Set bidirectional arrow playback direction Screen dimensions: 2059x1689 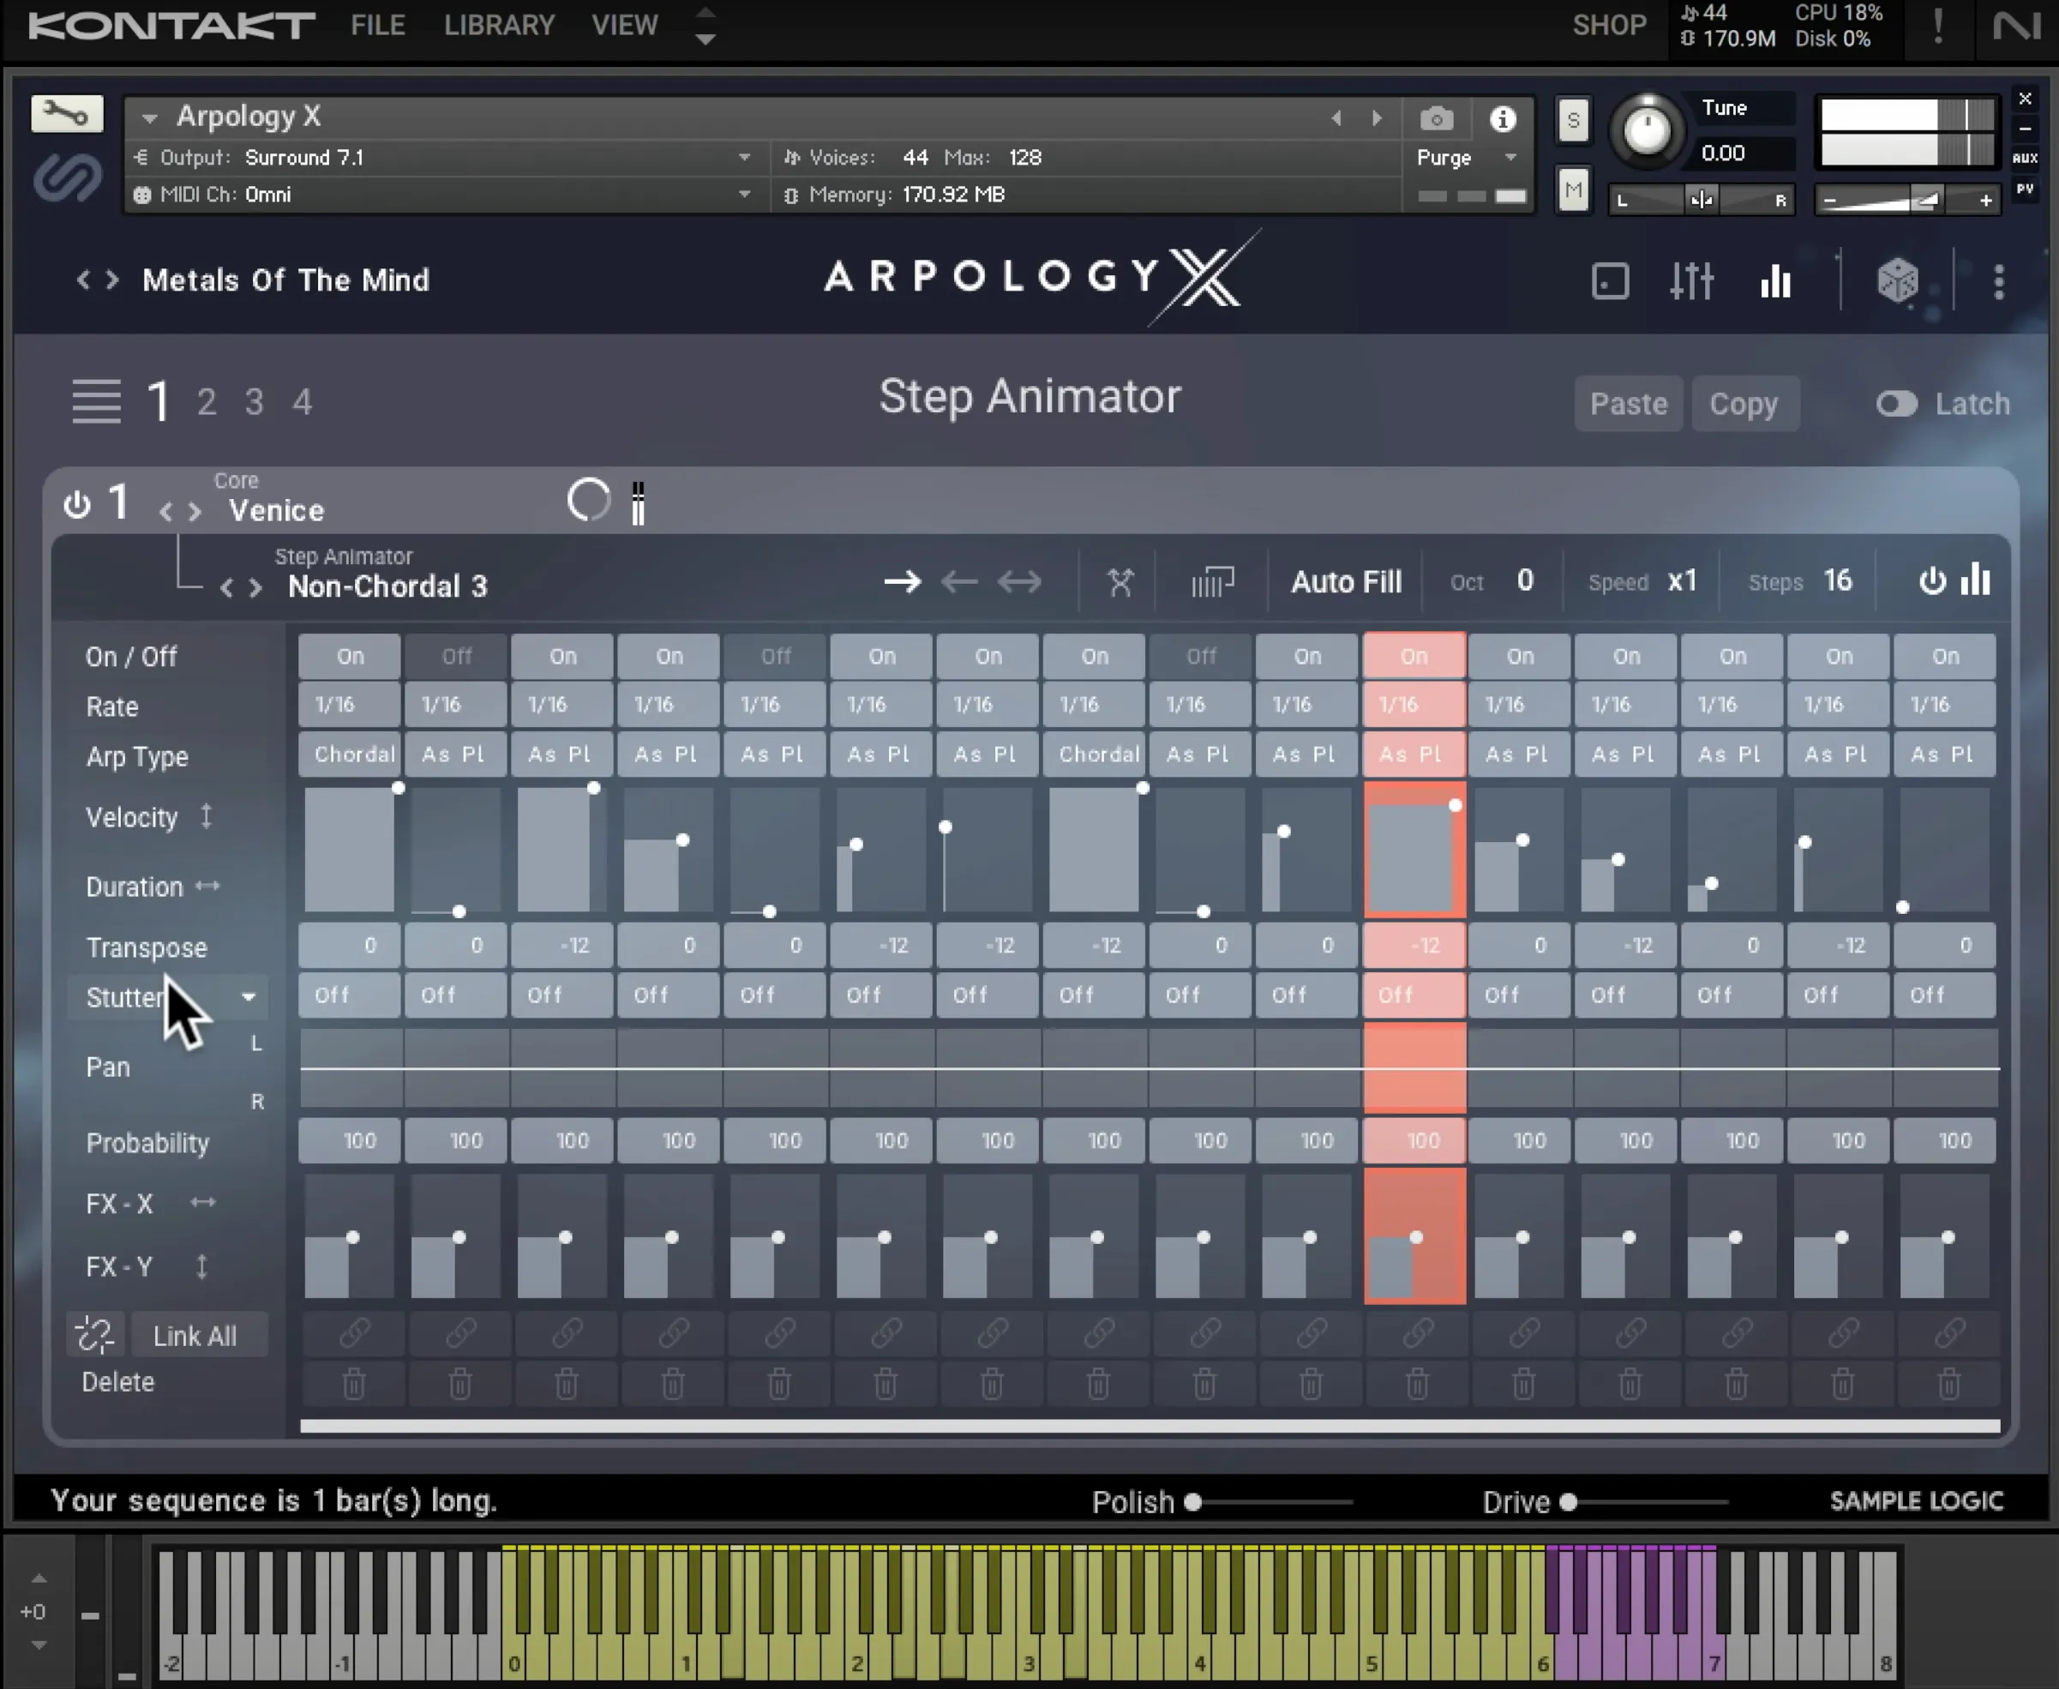click(x=1019, y=582)
